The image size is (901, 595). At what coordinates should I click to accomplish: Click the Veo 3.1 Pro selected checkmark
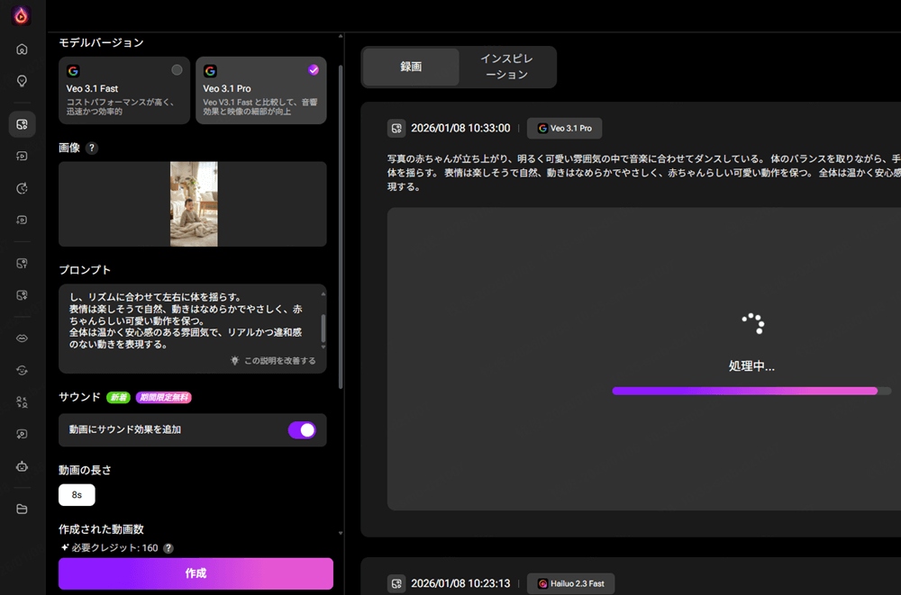tap(314, 70)
